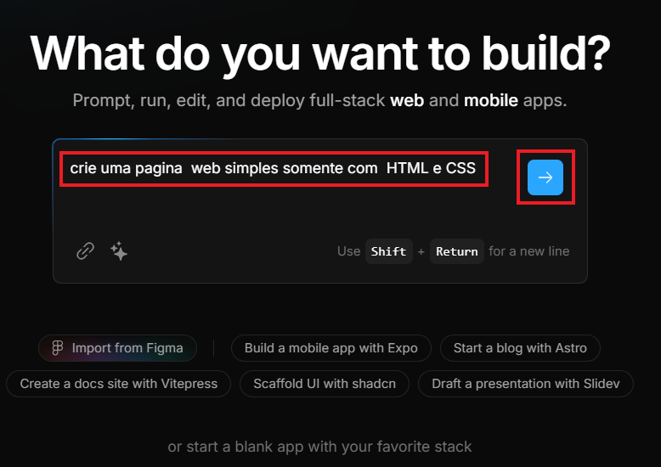Click the link attachment icon
Image resolution: width=661 pixels, height=467 pixels.
85,250
